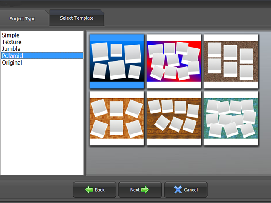
Task: Choose the teal marble polaroid template
Action: tap(231, 118)
